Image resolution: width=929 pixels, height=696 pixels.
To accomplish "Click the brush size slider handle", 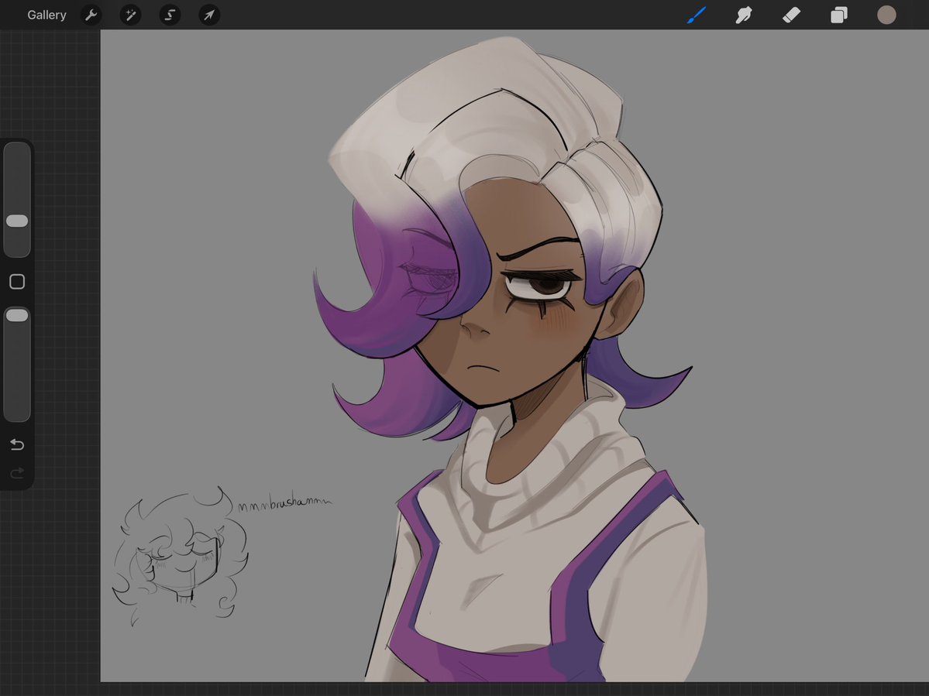I will (x=17, y=221).
